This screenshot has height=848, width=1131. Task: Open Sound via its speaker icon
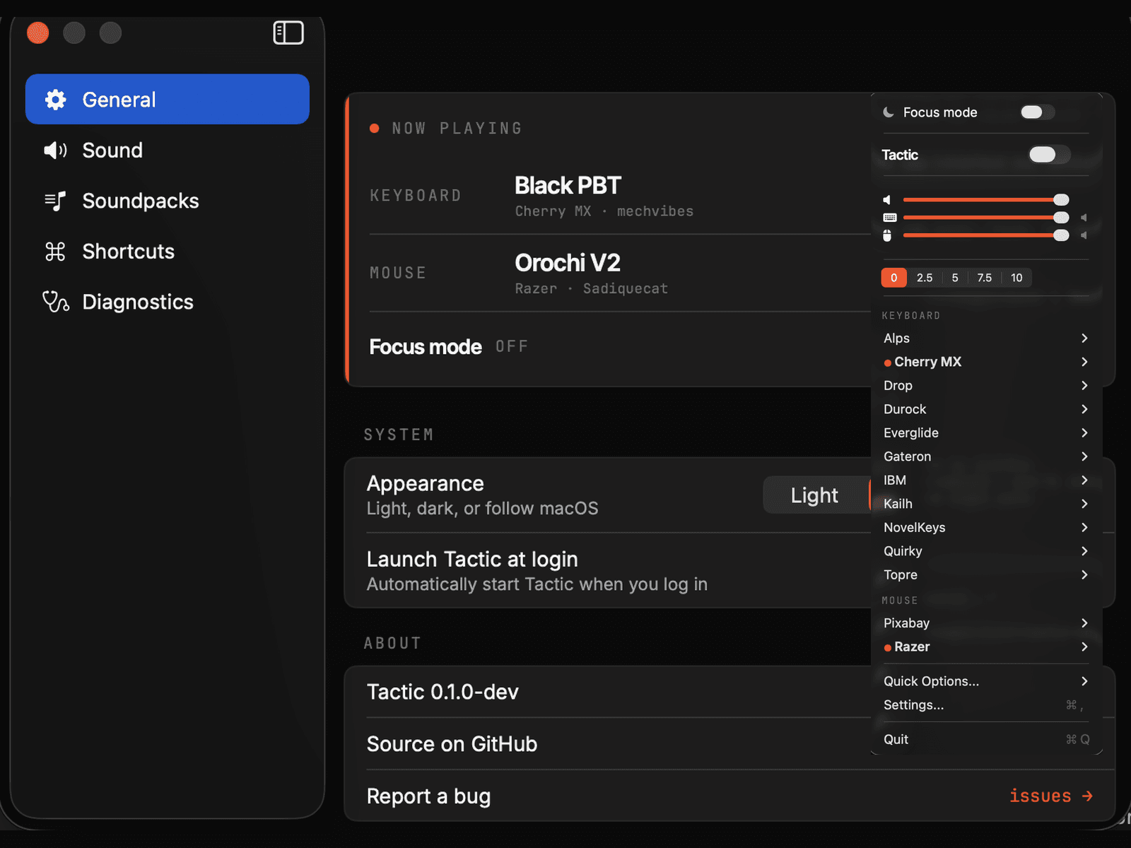(x=55, y=150)
